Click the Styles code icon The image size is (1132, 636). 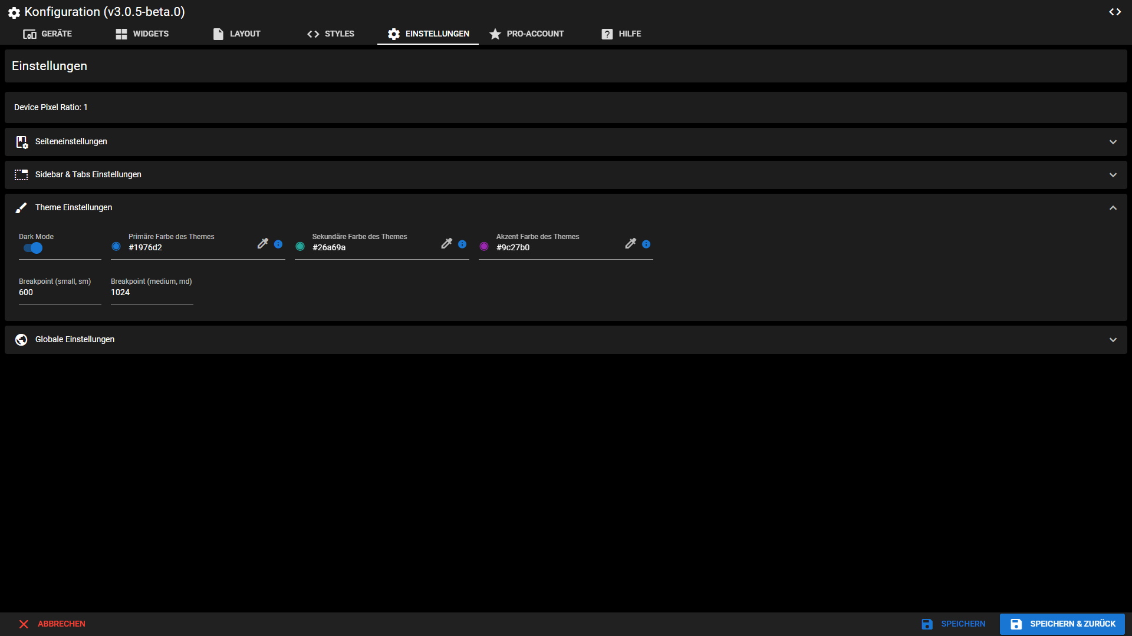(x=313, y=34)
